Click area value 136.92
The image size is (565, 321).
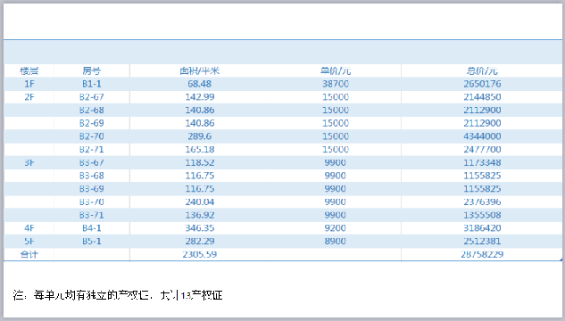[x=200, y=215]
